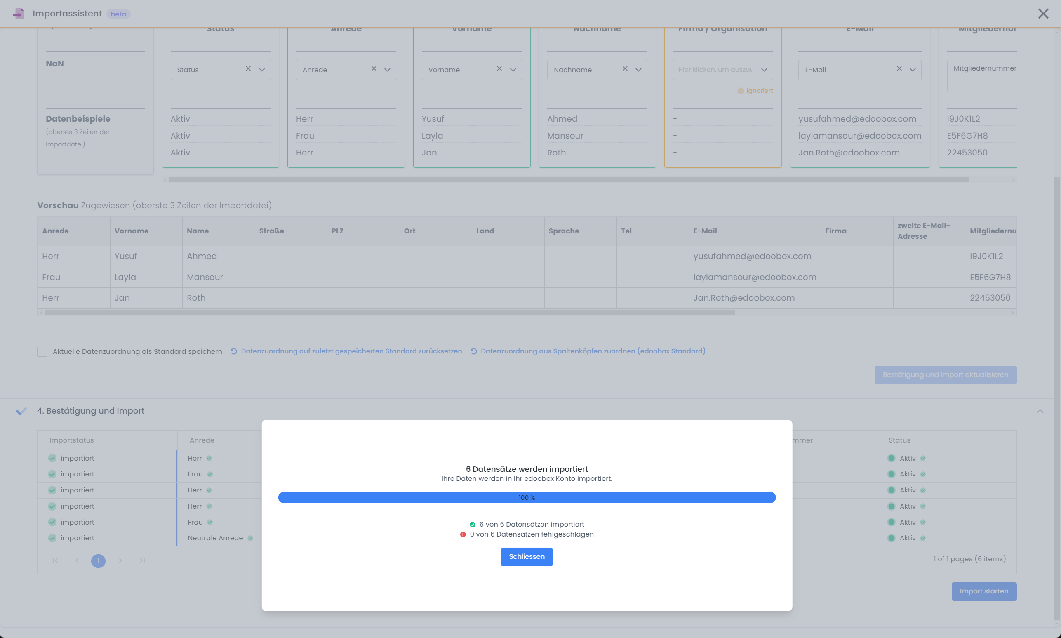
Task: Remove the Vorname mapping using X icon
Action: [499, 69]
